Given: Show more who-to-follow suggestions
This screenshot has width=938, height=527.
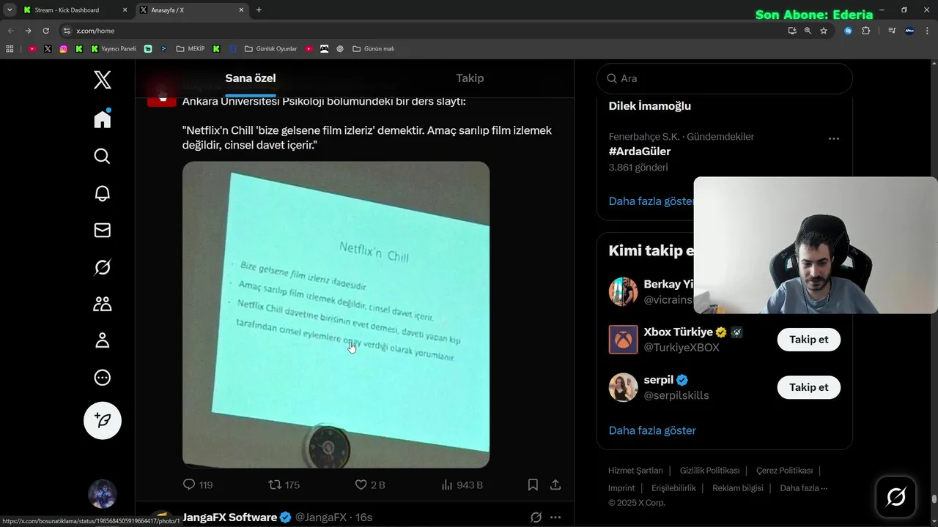Looking at the screenshot, I should coord(652,430).
